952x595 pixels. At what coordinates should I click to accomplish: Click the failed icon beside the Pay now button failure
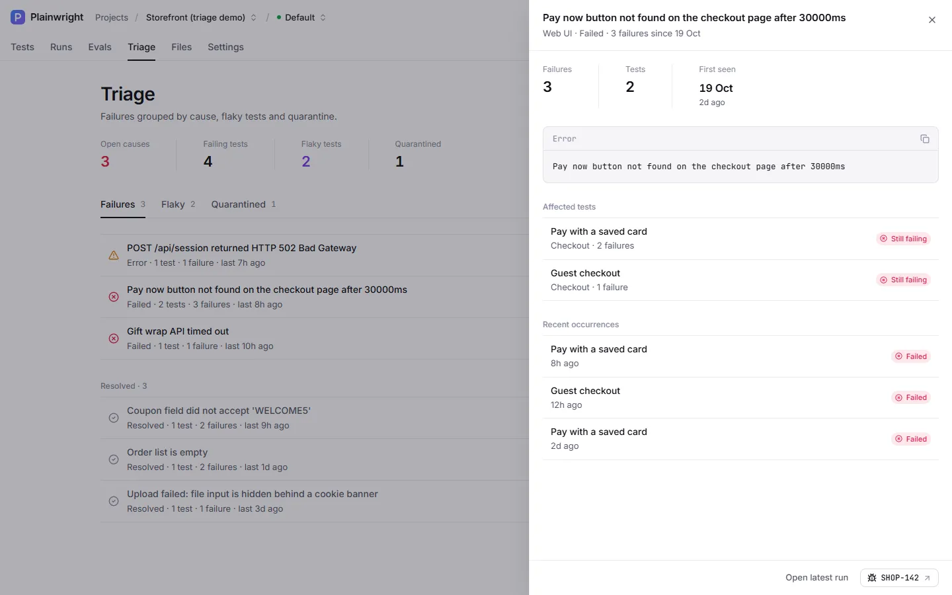point(114,297)
